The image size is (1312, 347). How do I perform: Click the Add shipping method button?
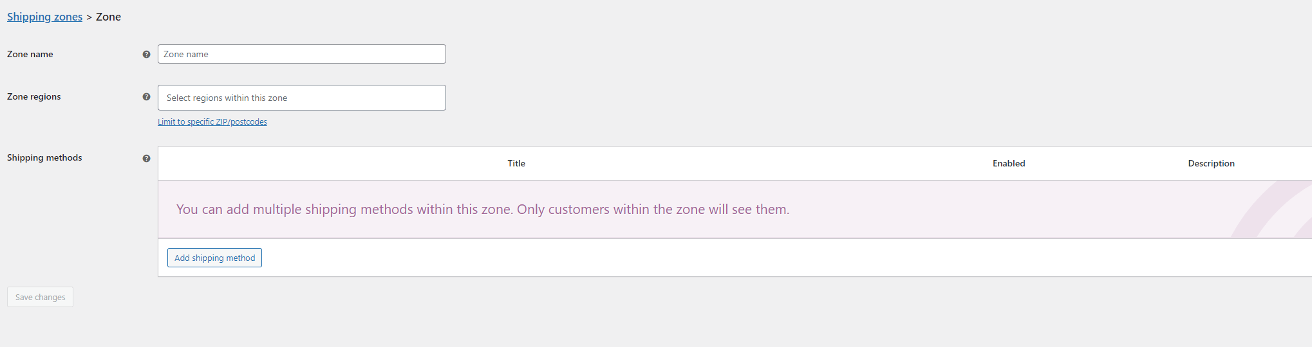click(214, 258)
